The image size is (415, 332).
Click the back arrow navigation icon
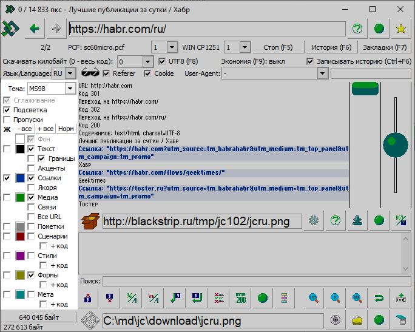35,29
